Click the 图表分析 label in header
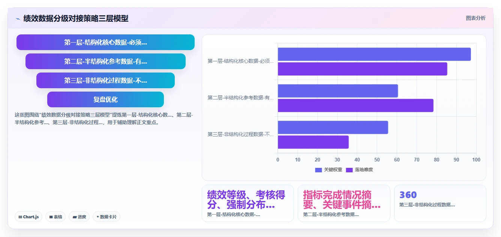 pos(475,18)
